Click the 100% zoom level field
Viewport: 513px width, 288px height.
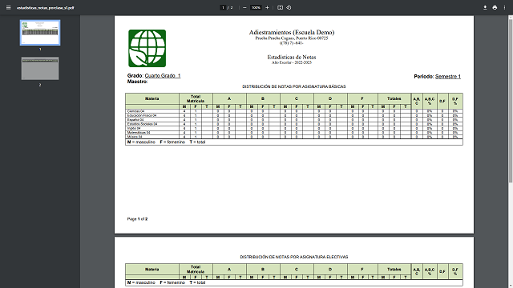[x=256, y=7]
